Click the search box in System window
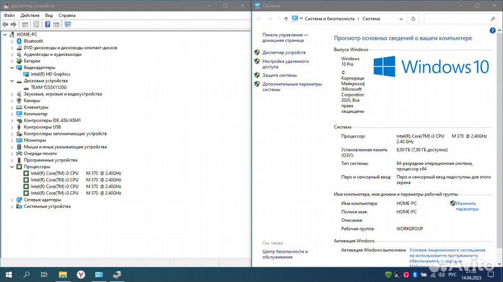This screenshot has height=282, width=503. coord(460,19)
